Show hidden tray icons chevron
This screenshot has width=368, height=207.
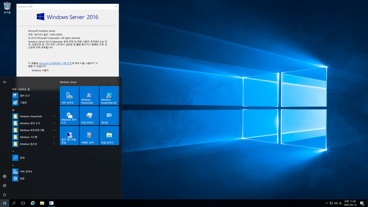pyautogui.click(x=327, y=203)
